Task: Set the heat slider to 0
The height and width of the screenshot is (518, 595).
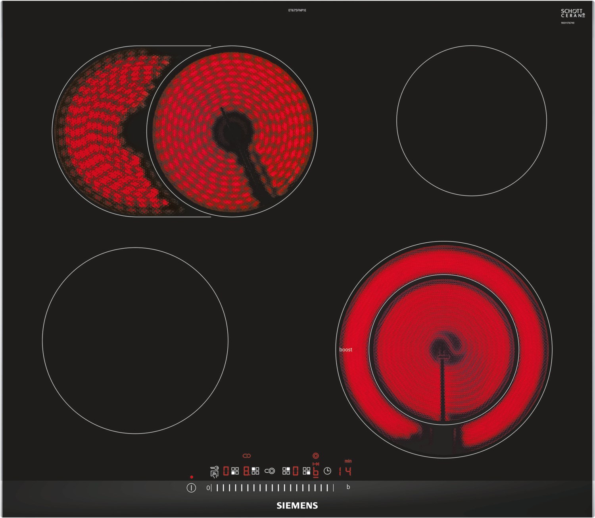Action: [208, 488]
